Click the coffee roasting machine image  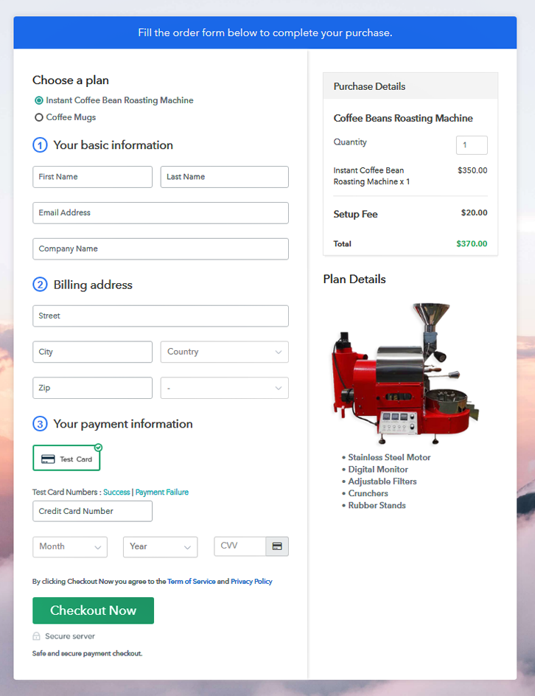405,373
